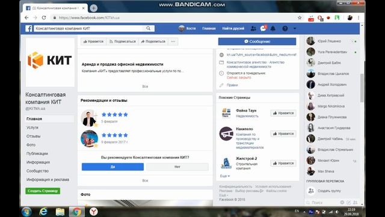Close the Facebook browser tab
Image resolution: width=385 pixels, height=217 pixels.
click(83, 8)
